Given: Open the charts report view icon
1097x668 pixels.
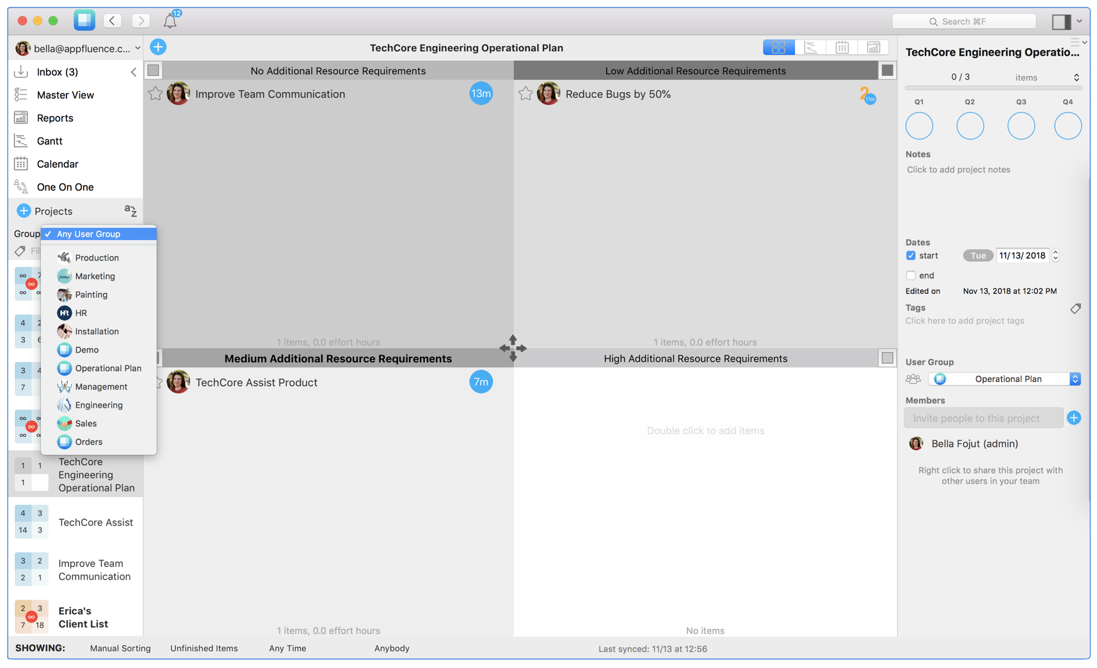Looking at the screenshot, I should (x=873, y=47).
